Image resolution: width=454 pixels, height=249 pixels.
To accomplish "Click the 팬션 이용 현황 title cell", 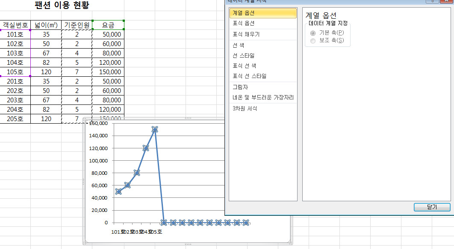I will (62, 6).
